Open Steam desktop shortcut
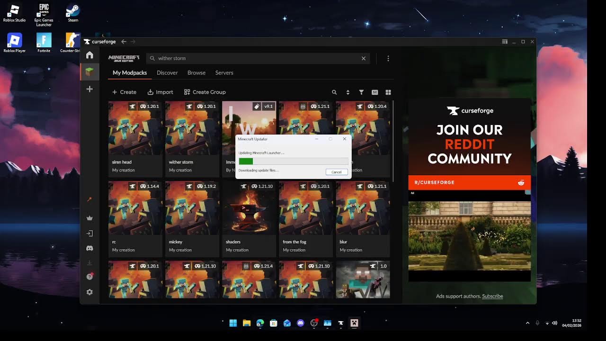Image resolution: width=606 pixels, height=341 pixels. (72, 13)
